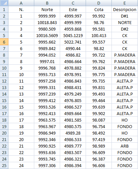
Task: Select column A header
Action: point(21,3)
